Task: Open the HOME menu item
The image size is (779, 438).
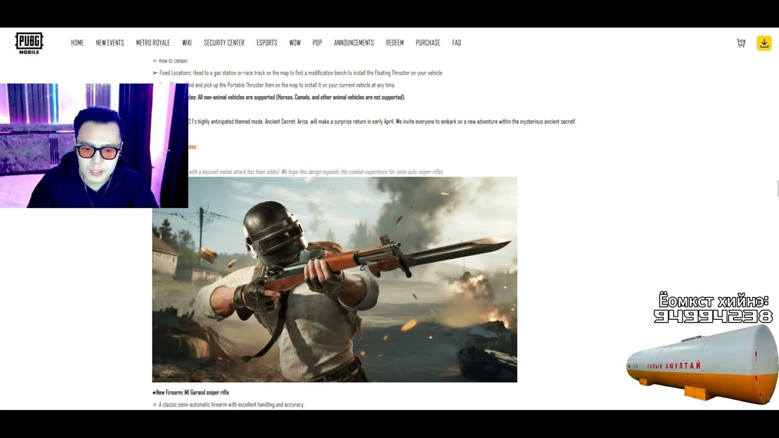Action: point(77,43)
